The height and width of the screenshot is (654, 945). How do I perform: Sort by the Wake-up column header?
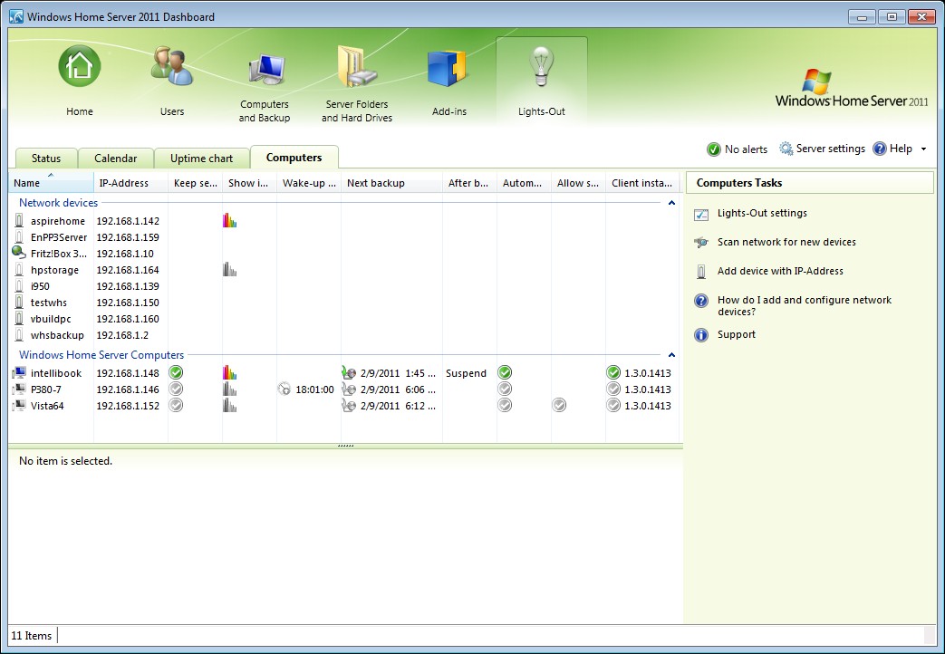[309, 183]
